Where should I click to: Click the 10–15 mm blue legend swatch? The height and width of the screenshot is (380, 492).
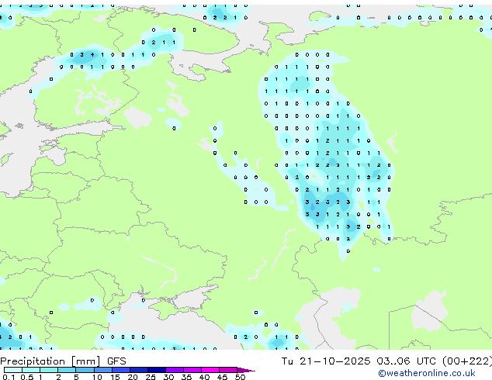pyautogui.click(x=102, y=370)
